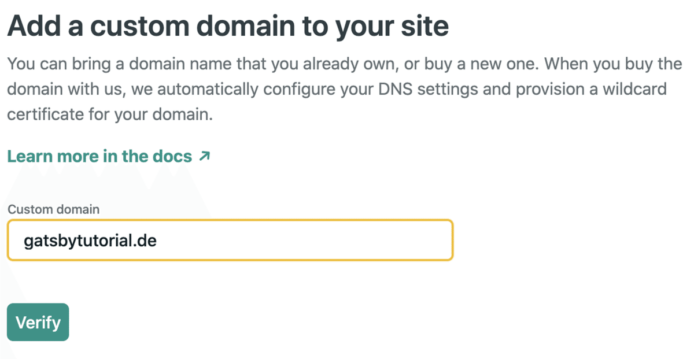This screenshot has height=359, width=694.
Task: Focus the Custom domain input field
Action: click(x=230, y=240)
